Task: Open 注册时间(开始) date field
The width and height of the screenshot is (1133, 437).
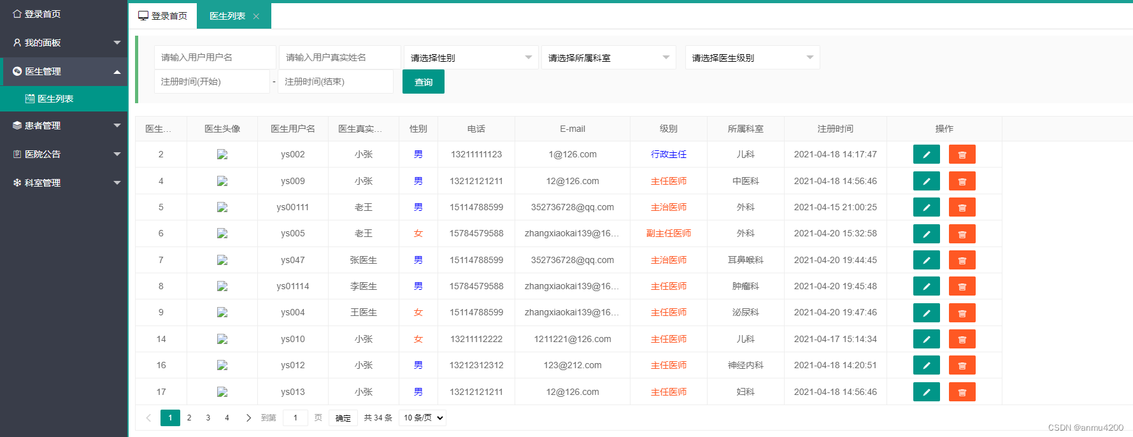Action: [x=212, y=82]
